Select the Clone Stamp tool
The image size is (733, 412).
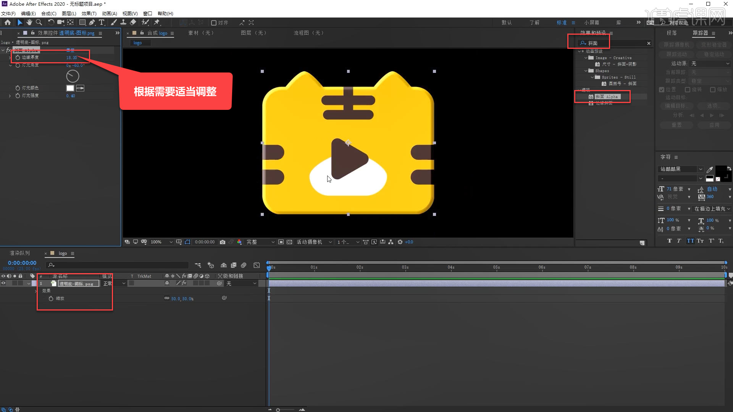tap(123, 23)
